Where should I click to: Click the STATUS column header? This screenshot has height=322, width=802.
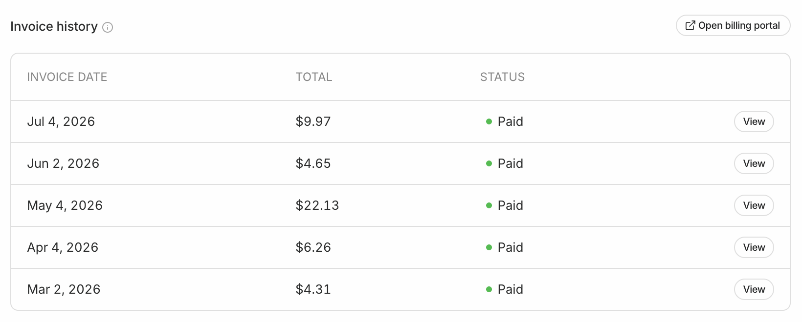tap(502, 77)
